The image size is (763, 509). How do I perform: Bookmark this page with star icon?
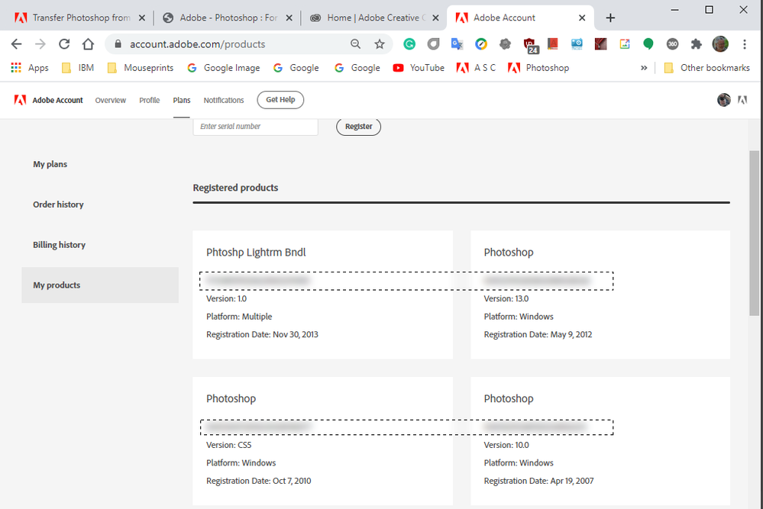click(380, 44)
